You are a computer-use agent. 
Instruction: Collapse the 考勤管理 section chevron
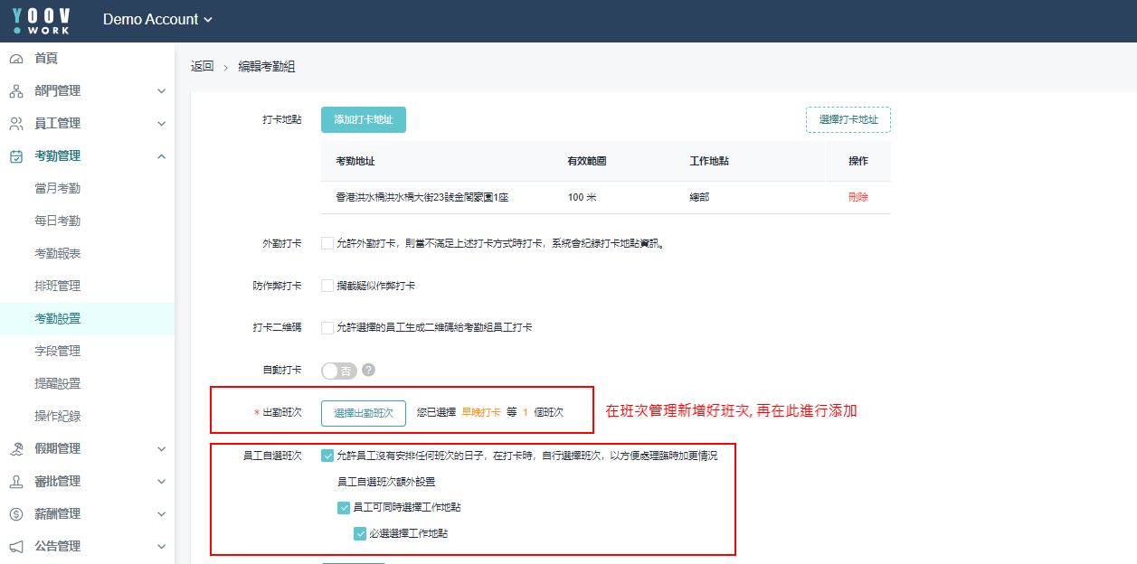[161, 156]
